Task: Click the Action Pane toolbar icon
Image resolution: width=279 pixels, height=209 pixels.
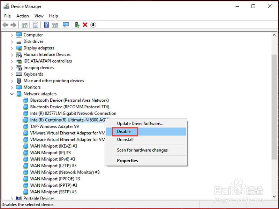Action: [x=55, y=25]
